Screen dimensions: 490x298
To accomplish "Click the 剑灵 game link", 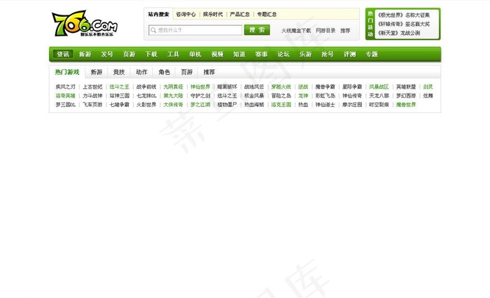I will (x=428, y=87).
